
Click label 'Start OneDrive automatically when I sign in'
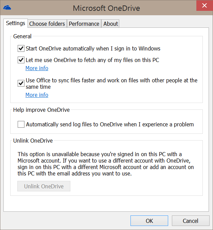pyautogui.click(x=93, y=48)
